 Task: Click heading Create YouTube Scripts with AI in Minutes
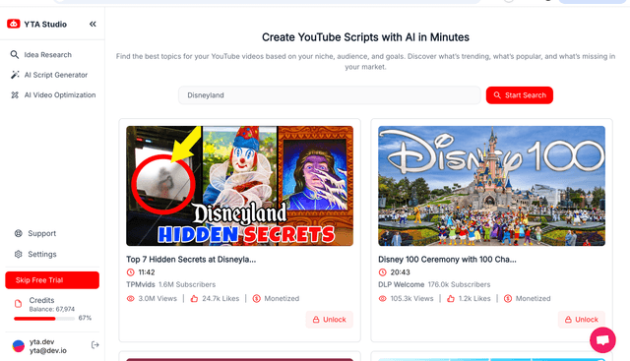pos(365,37)
